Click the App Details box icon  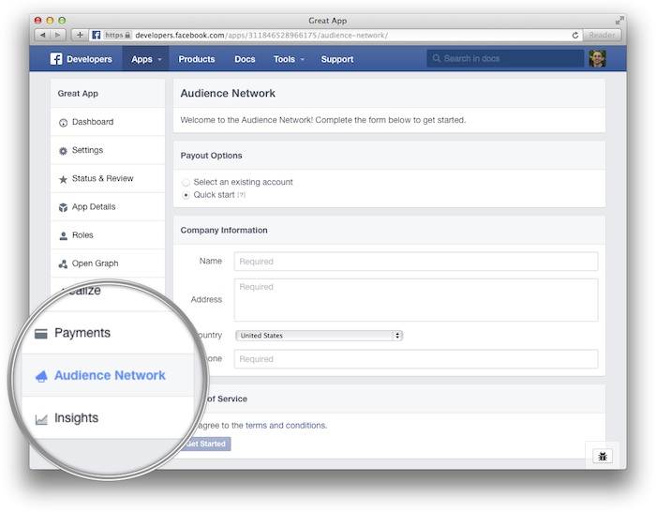(x=63, y=207)
